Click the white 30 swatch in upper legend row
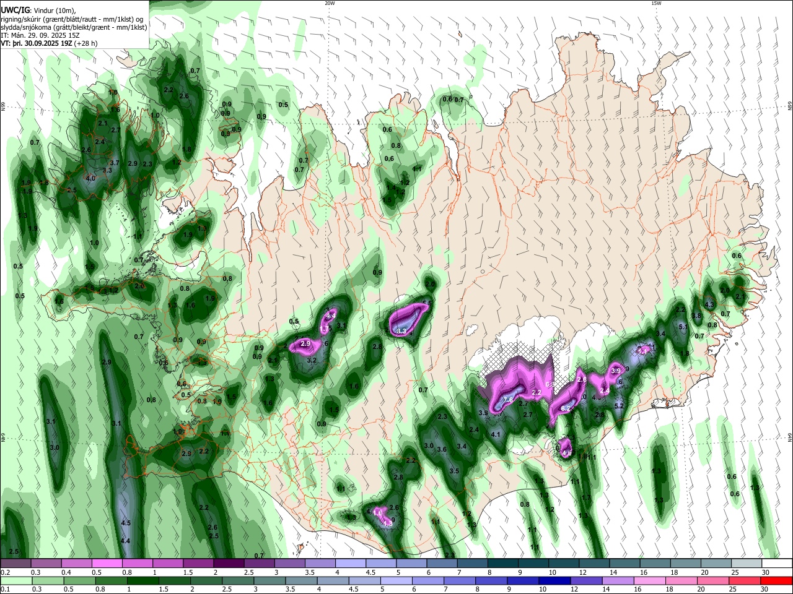Screen dimensions: 793x594 (x=777, y=564)
